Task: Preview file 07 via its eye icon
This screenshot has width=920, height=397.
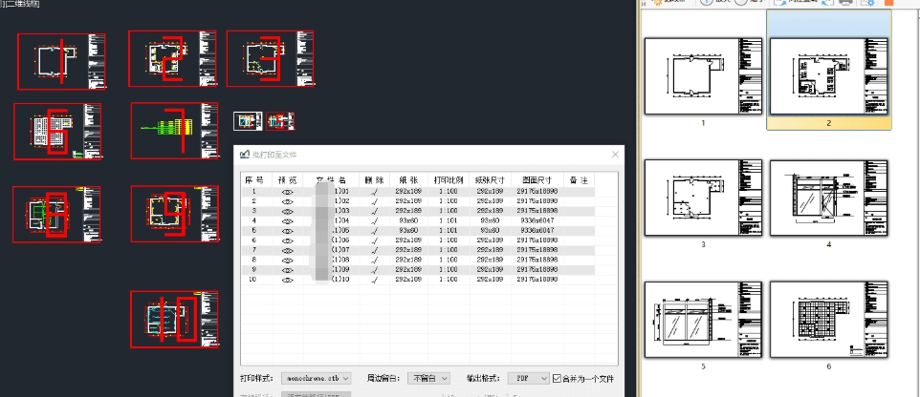Action: [288, 250]
